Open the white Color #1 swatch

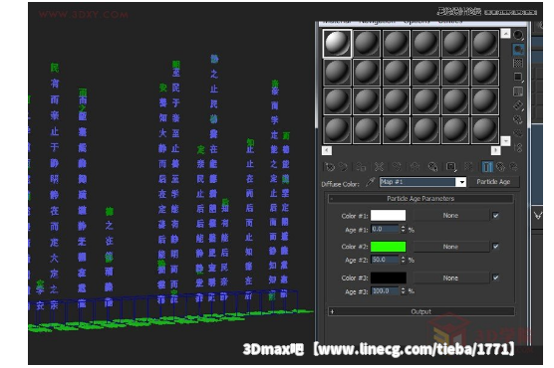(x=388, y=216)
